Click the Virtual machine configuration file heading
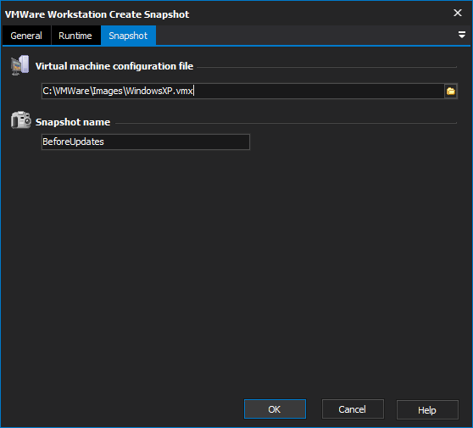 [114, 66]
